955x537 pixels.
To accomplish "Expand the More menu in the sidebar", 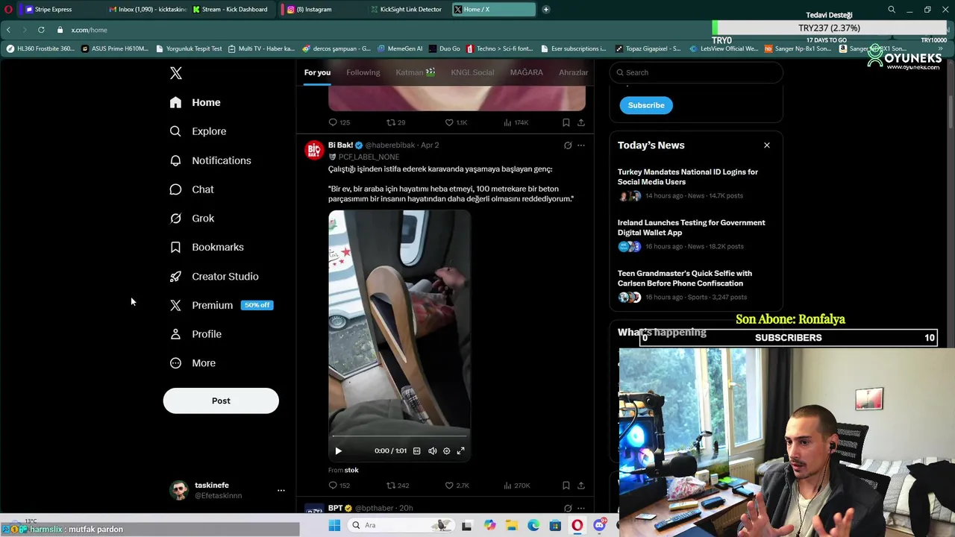I will 192,363.
